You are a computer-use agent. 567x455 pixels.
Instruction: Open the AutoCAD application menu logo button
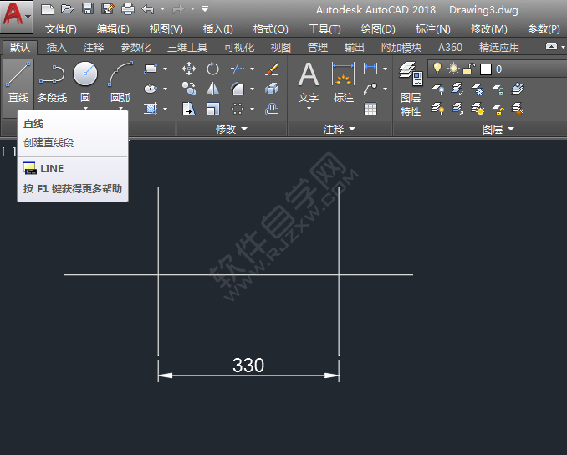pyautogui.click(x=17, y=17)
